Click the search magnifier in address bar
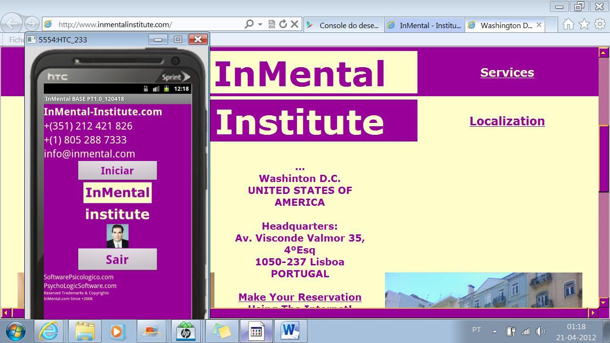Image resolution: width=610 pixels, height=343 pixels. [249, 24]
